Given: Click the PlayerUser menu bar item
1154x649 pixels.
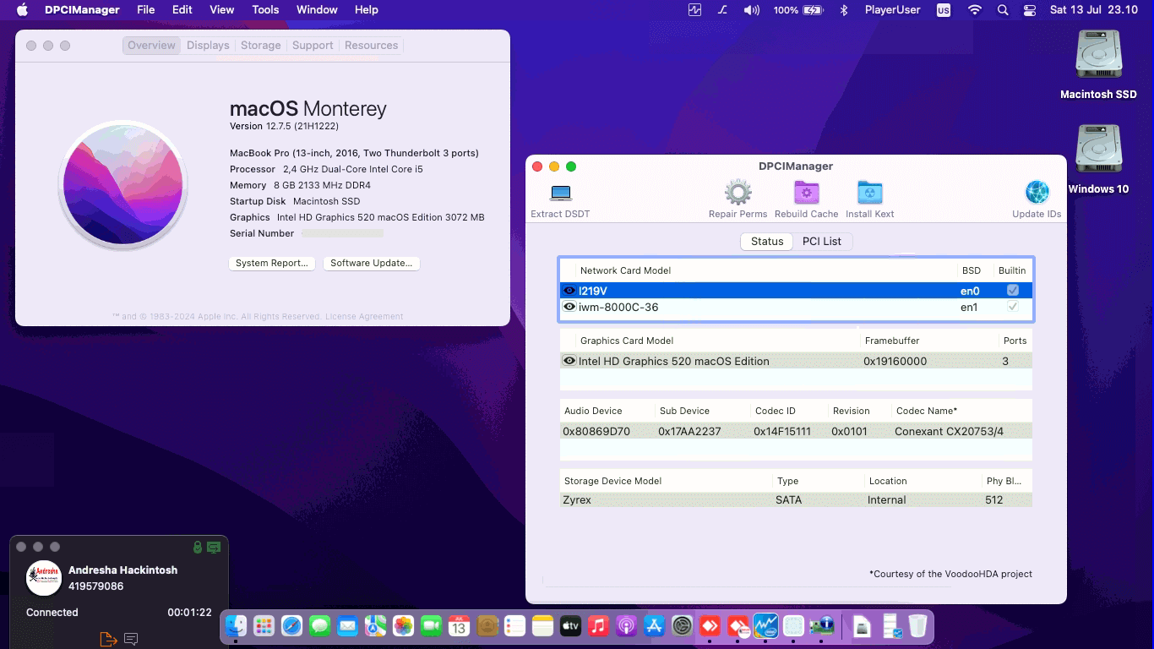Looking at the screenshot, I should point(893,10).
